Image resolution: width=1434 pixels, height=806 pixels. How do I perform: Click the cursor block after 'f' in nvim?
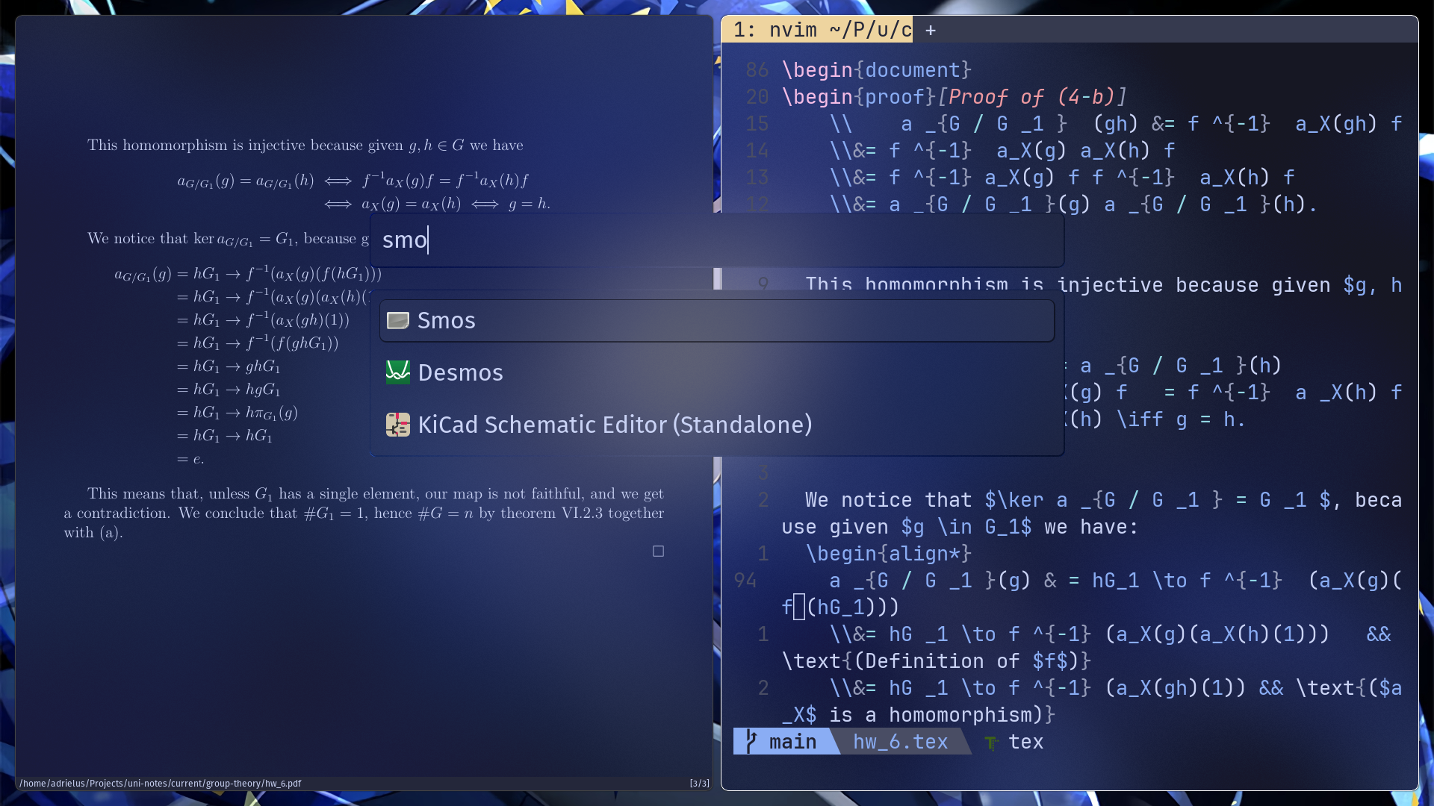point(799,607)
